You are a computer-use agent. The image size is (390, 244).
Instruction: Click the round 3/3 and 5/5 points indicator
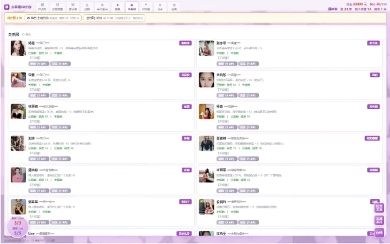click(x=17, y=227)
